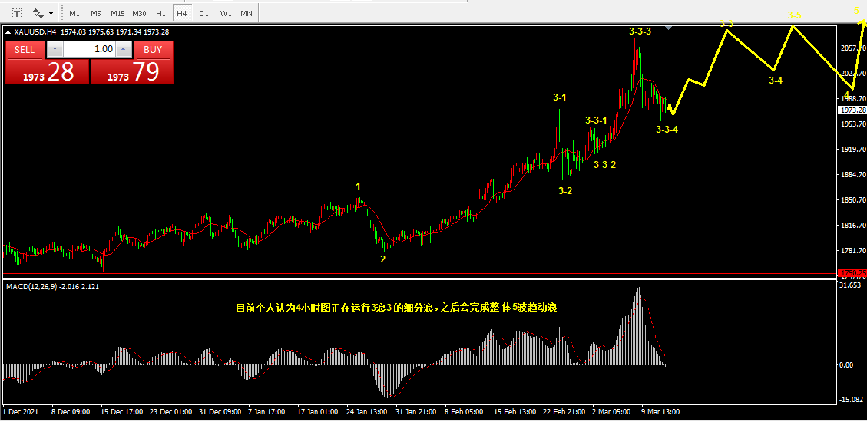
Task: Switch chart to M30 timeframe
Action: pyautogui.click(x=140, y=13)
